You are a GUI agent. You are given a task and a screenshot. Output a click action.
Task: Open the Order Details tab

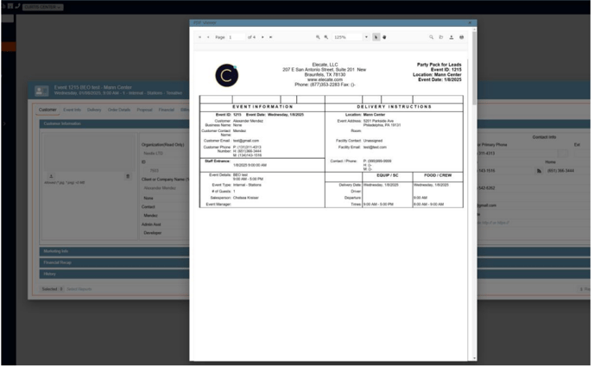pyautogui.click(x=119, y=110)
